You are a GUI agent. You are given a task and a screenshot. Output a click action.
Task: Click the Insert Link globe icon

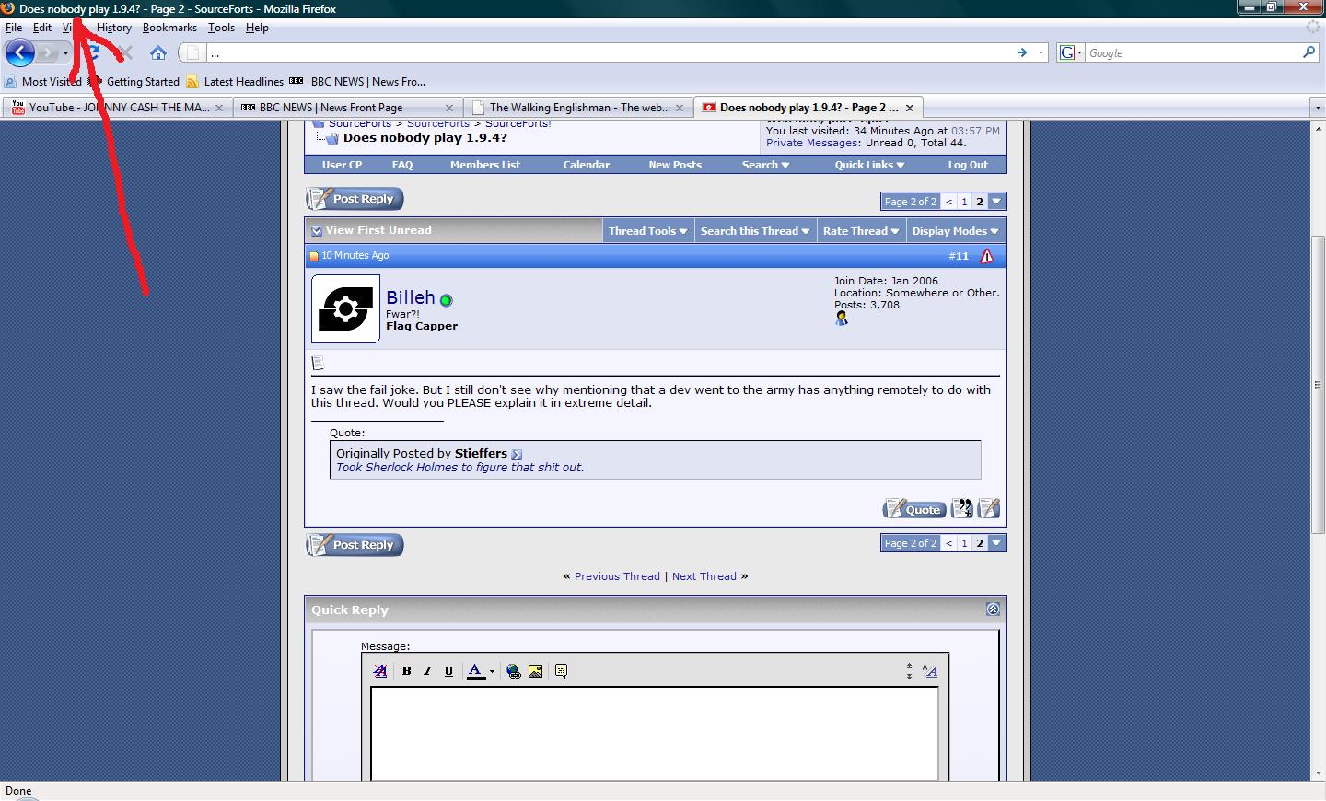coord(513,671)
